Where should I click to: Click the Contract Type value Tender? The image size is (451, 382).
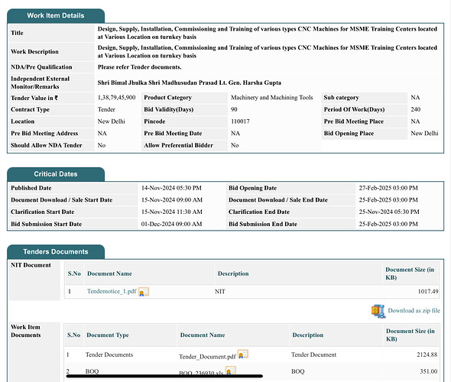coord(106,109)
